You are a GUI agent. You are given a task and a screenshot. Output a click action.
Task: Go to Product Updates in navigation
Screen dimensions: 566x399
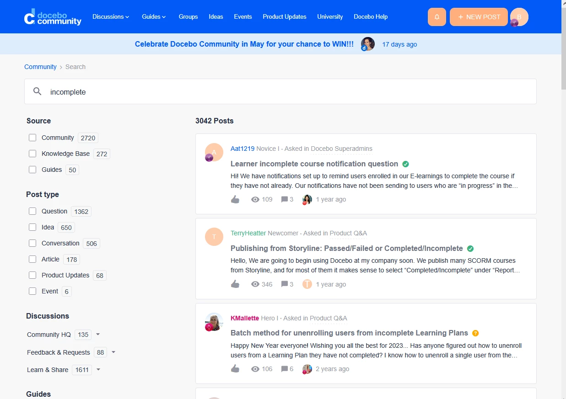(285, 17)
